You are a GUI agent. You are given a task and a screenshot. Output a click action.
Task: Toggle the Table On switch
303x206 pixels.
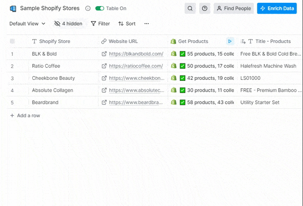click(x=100, y=9)
